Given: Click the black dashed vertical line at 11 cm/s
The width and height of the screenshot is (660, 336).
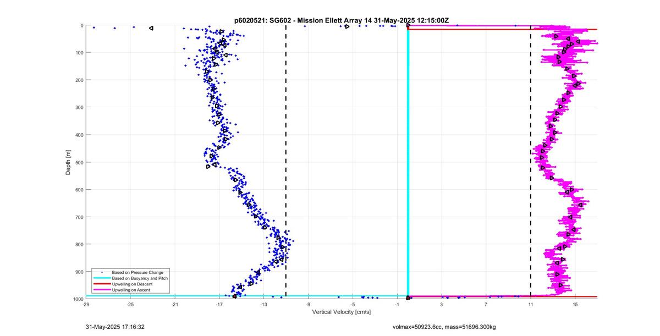Looking at the screenshot, I should pos(530,162).
